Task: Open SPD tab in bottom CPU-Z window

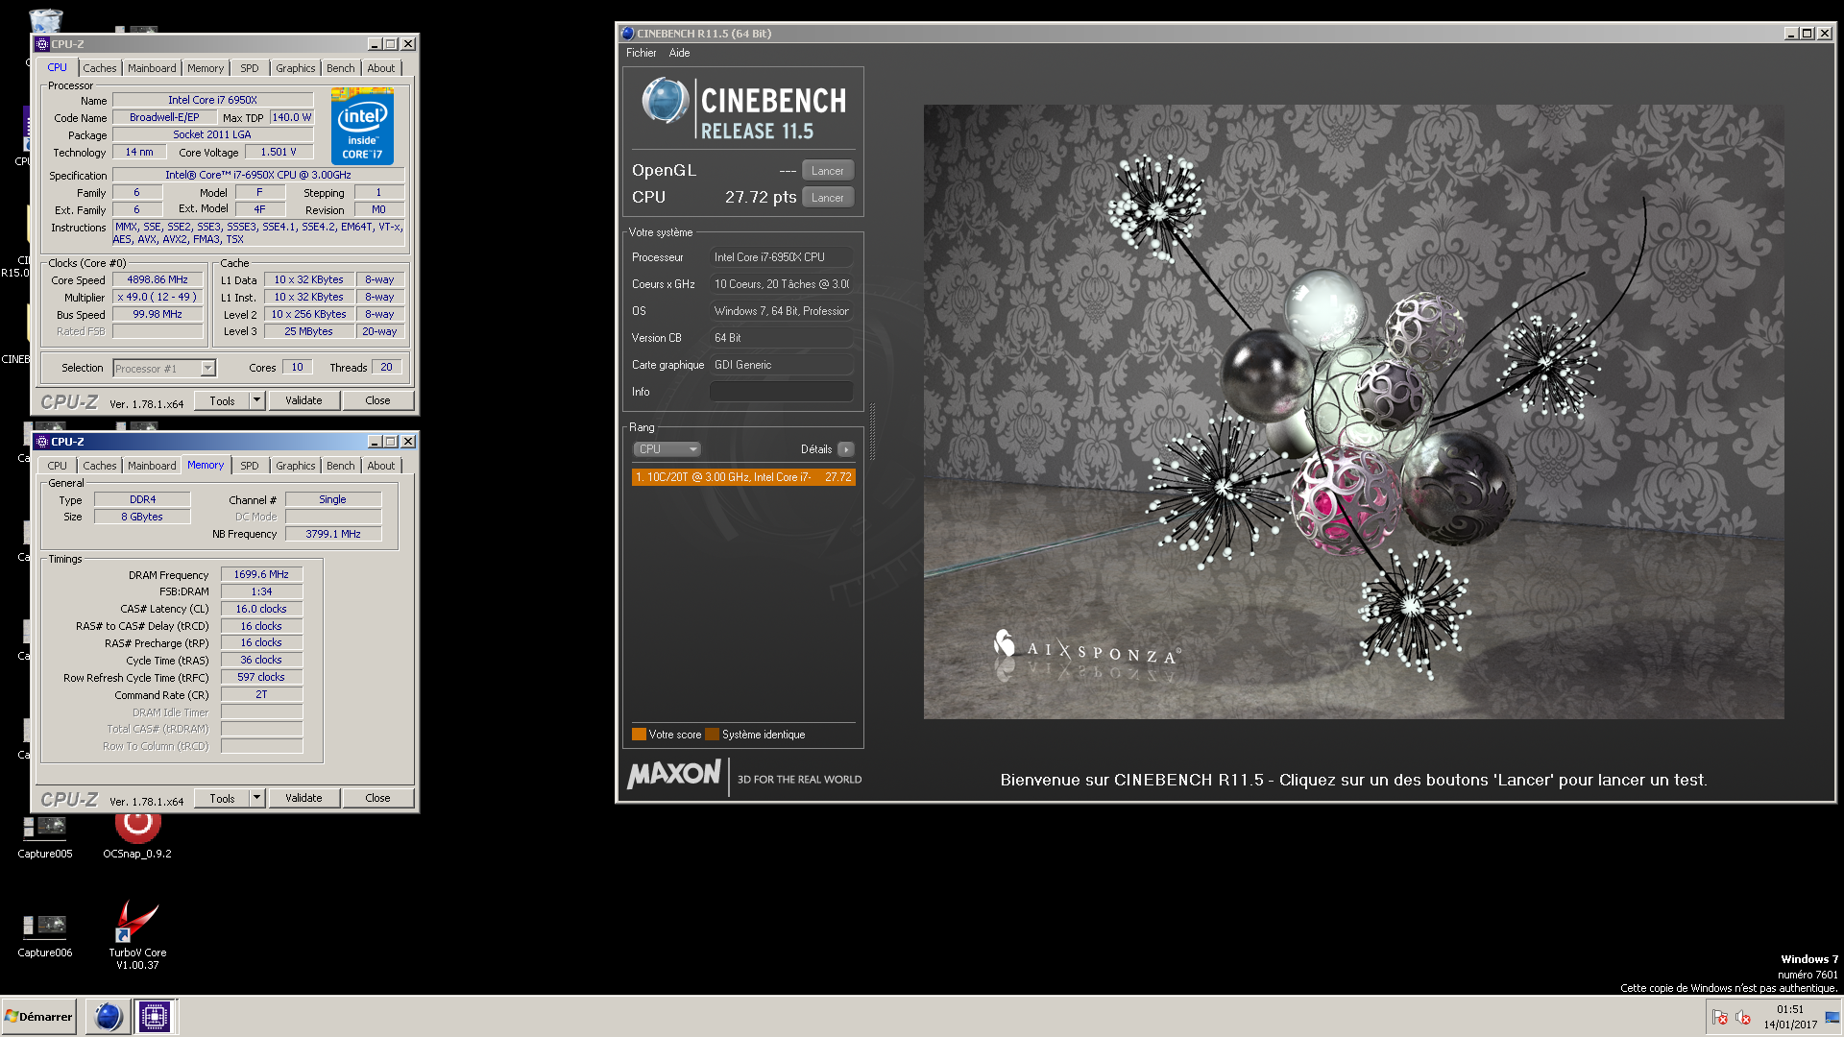Action: tap(250, 466)
